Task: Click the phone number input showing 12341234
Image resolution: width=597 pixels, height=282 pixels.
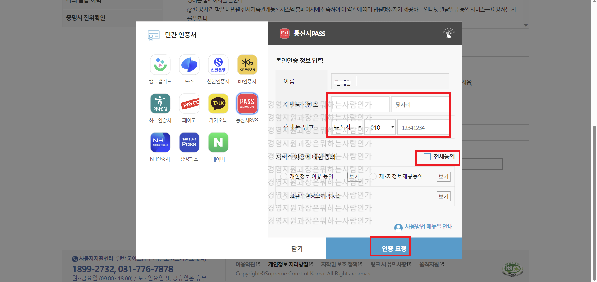Action: (x=423, y=127)
